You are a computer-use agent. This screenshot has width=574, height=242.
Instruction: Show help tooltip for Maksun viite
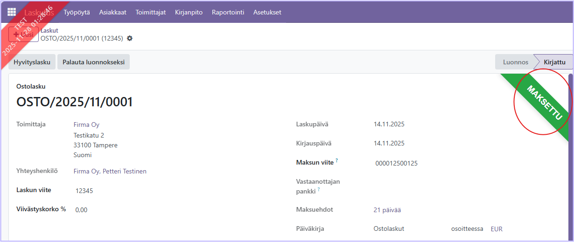(x=336, y=161)
